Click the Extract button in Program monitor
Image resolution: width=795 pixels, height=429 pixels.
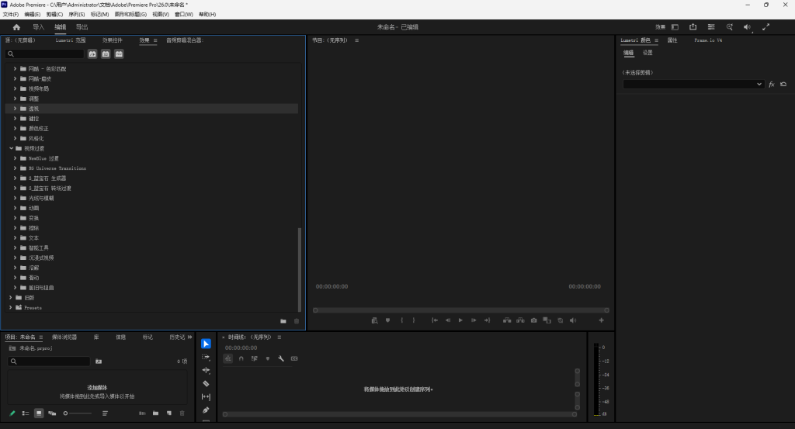tap(520, 320)
